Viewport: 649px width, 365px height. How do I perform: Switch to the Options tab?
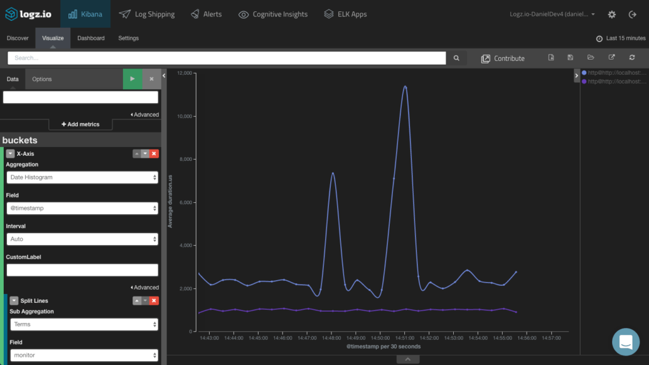(x=41, y=79)
